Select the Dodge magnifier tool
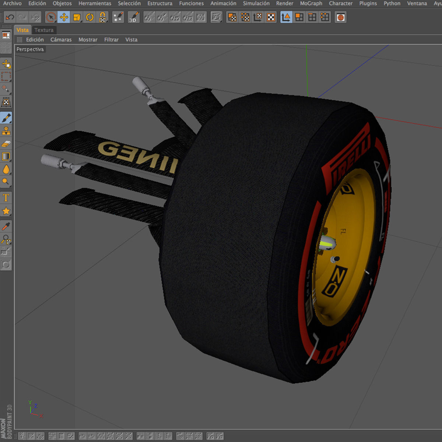Viewport: 442px width, 442px height. (6, 182)
